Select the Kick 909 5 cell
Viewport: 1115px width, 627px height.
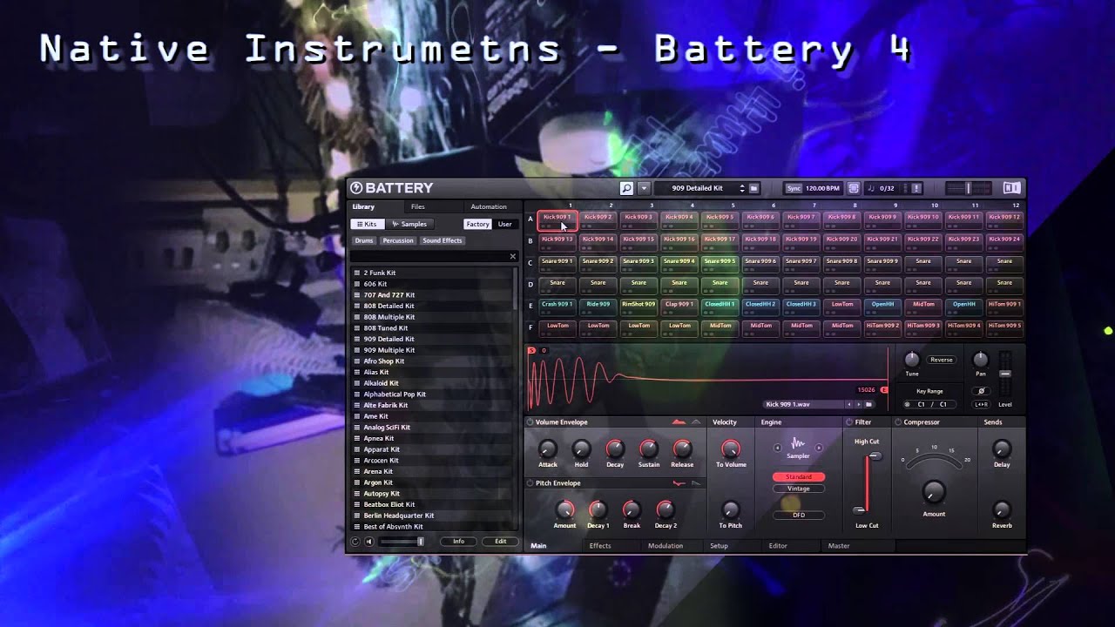pos(720,219)
